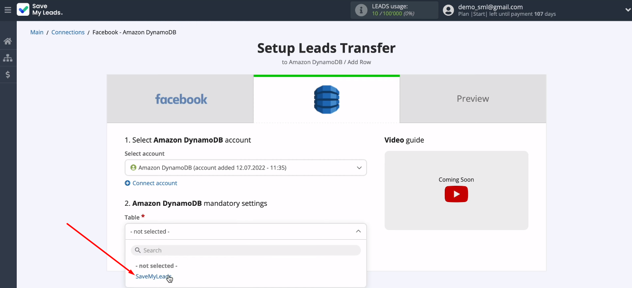Switch to the Facebook tab
Image resolution: width=632 pixels, height=288 pixels.
pyautogui.click(x=180, y=98)
